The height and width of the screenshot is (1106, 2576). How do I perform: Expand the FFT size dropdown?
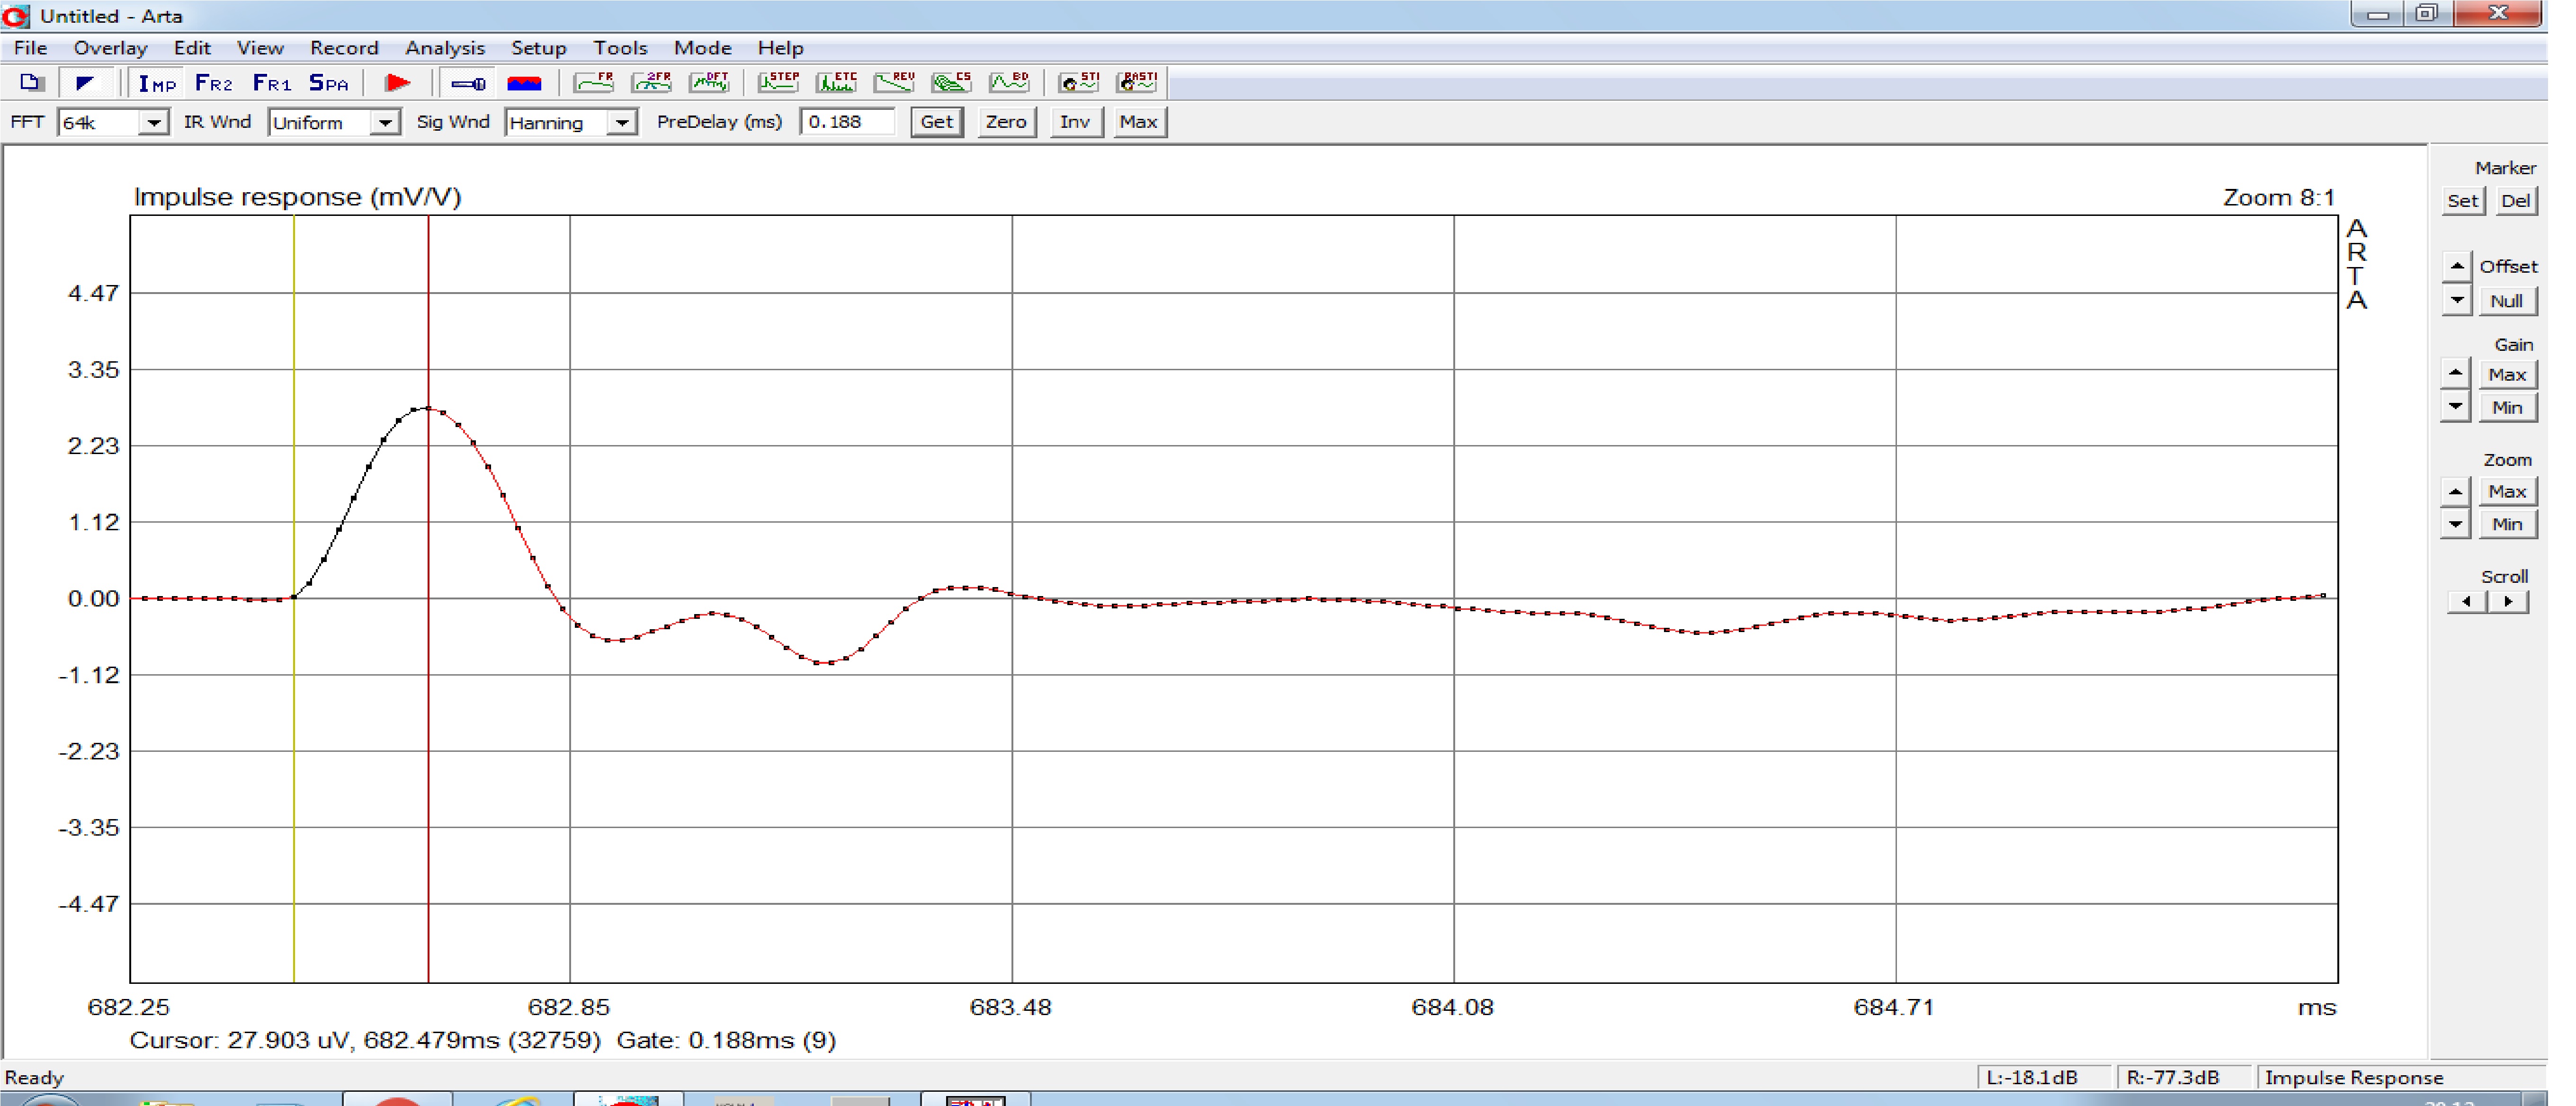click(x=153, y=123)
